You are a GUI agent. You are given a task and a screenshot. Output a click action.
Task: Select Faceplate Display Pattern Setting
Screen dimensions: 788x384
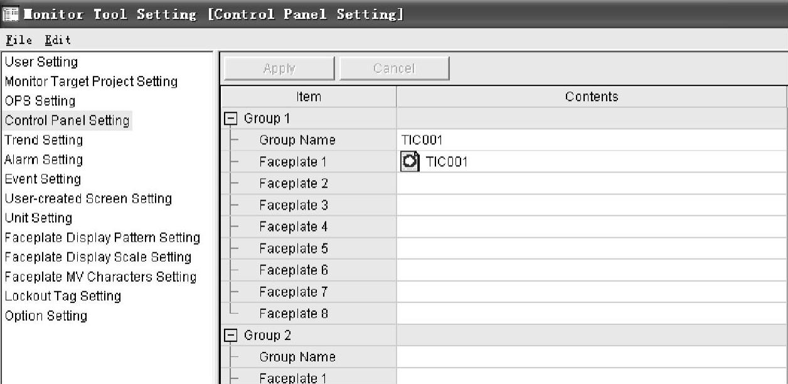tap(102, 238)
